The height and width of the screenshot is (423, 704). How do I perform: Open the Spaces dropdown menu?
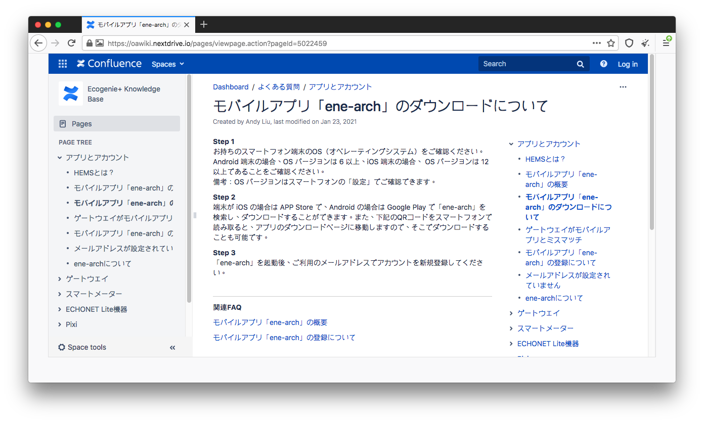pyautogui.click(x=168, y=64)
